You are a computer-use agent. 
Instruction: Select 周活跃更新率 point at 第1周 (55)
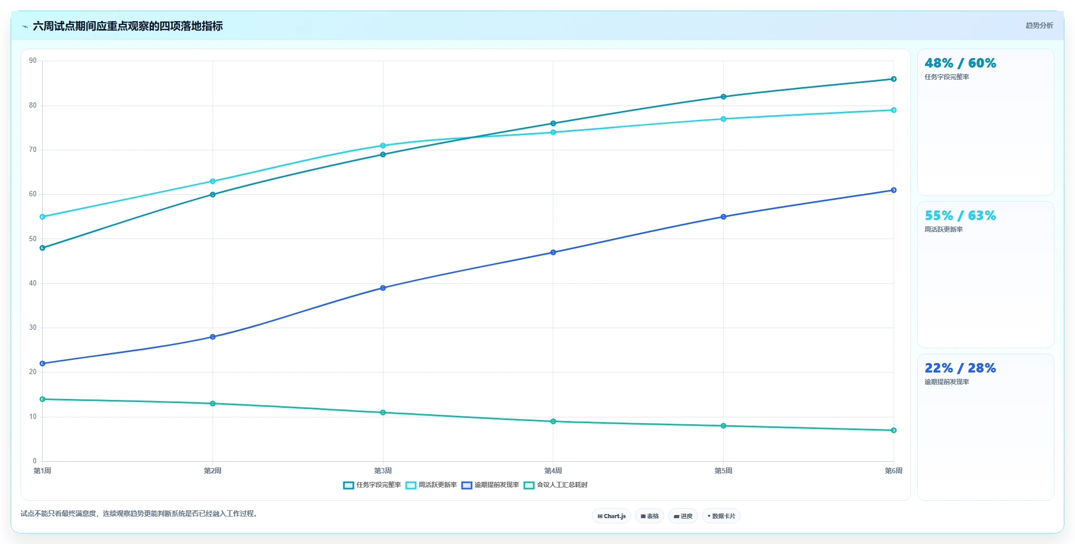[x=43, y=217]
